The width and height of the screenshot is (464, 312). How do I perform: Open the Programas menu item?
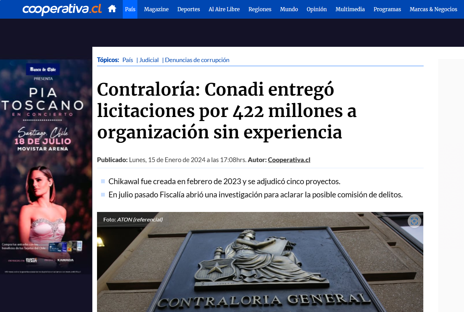click(x=387, y=9)
